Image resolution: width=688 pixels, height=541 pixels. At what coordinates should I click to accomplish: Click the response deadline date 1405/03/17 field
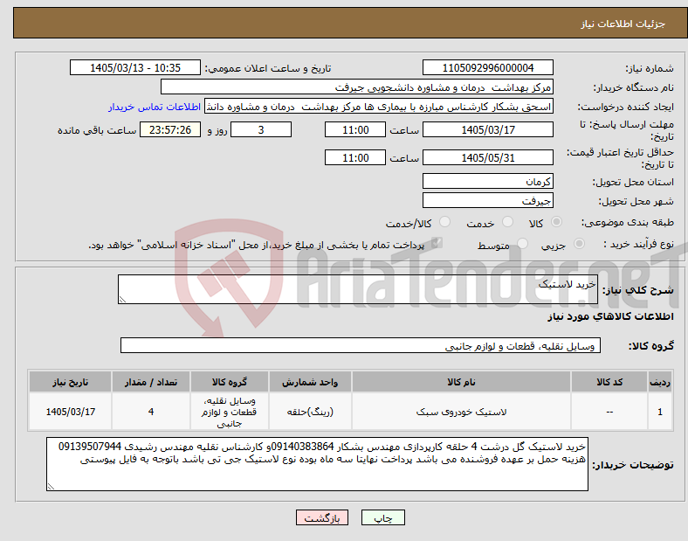(x=488, y=129)
